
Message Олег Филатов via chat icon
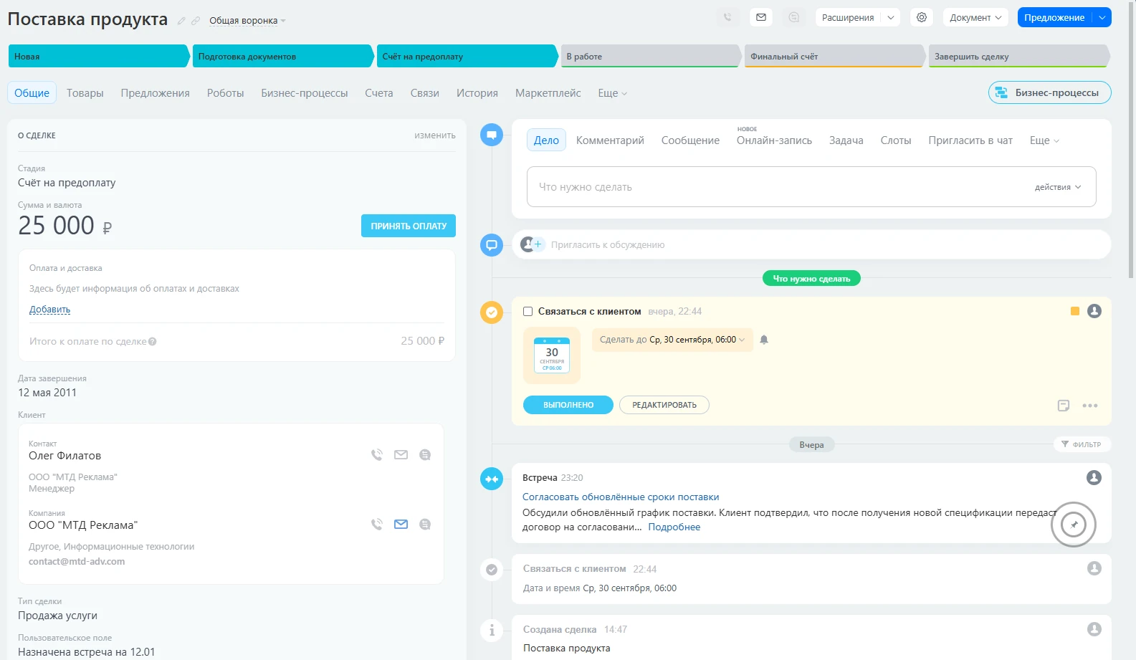coord(425,454)
